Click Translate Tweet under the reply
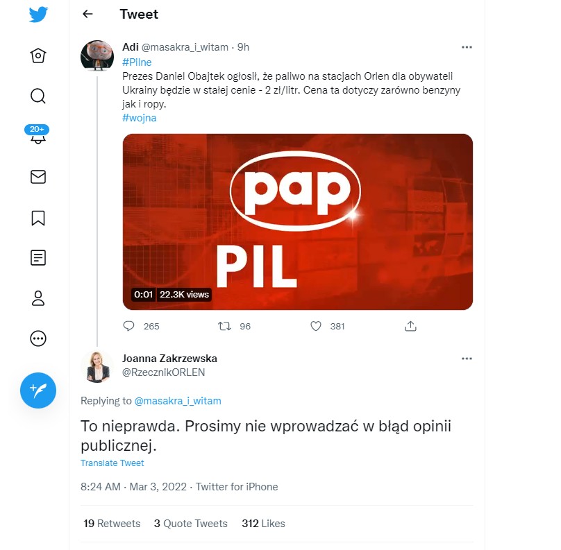 pos(112,463)
